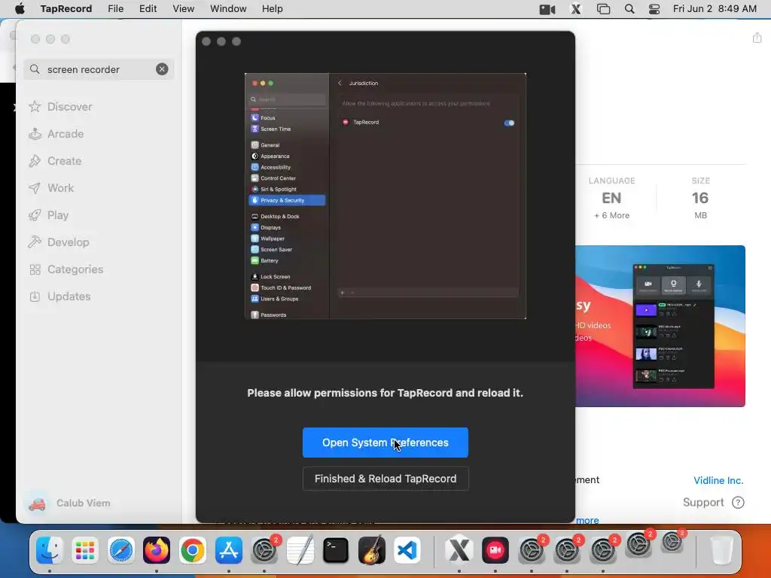Open the Edit menu
The height and width of the screenshot is (578, 771).
click(148, 9)
